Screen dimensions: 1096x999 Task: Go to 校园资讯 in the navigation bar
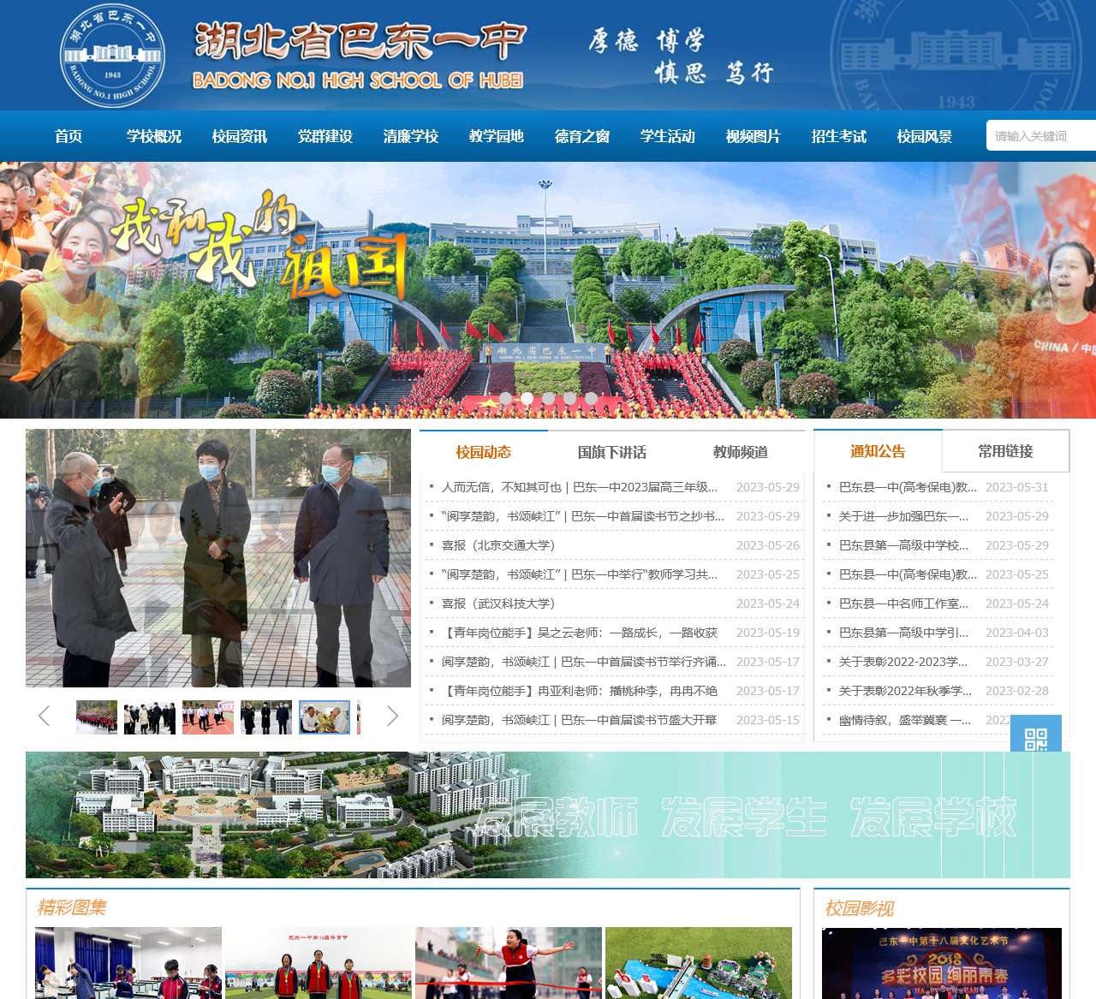[x=240, y=136]
